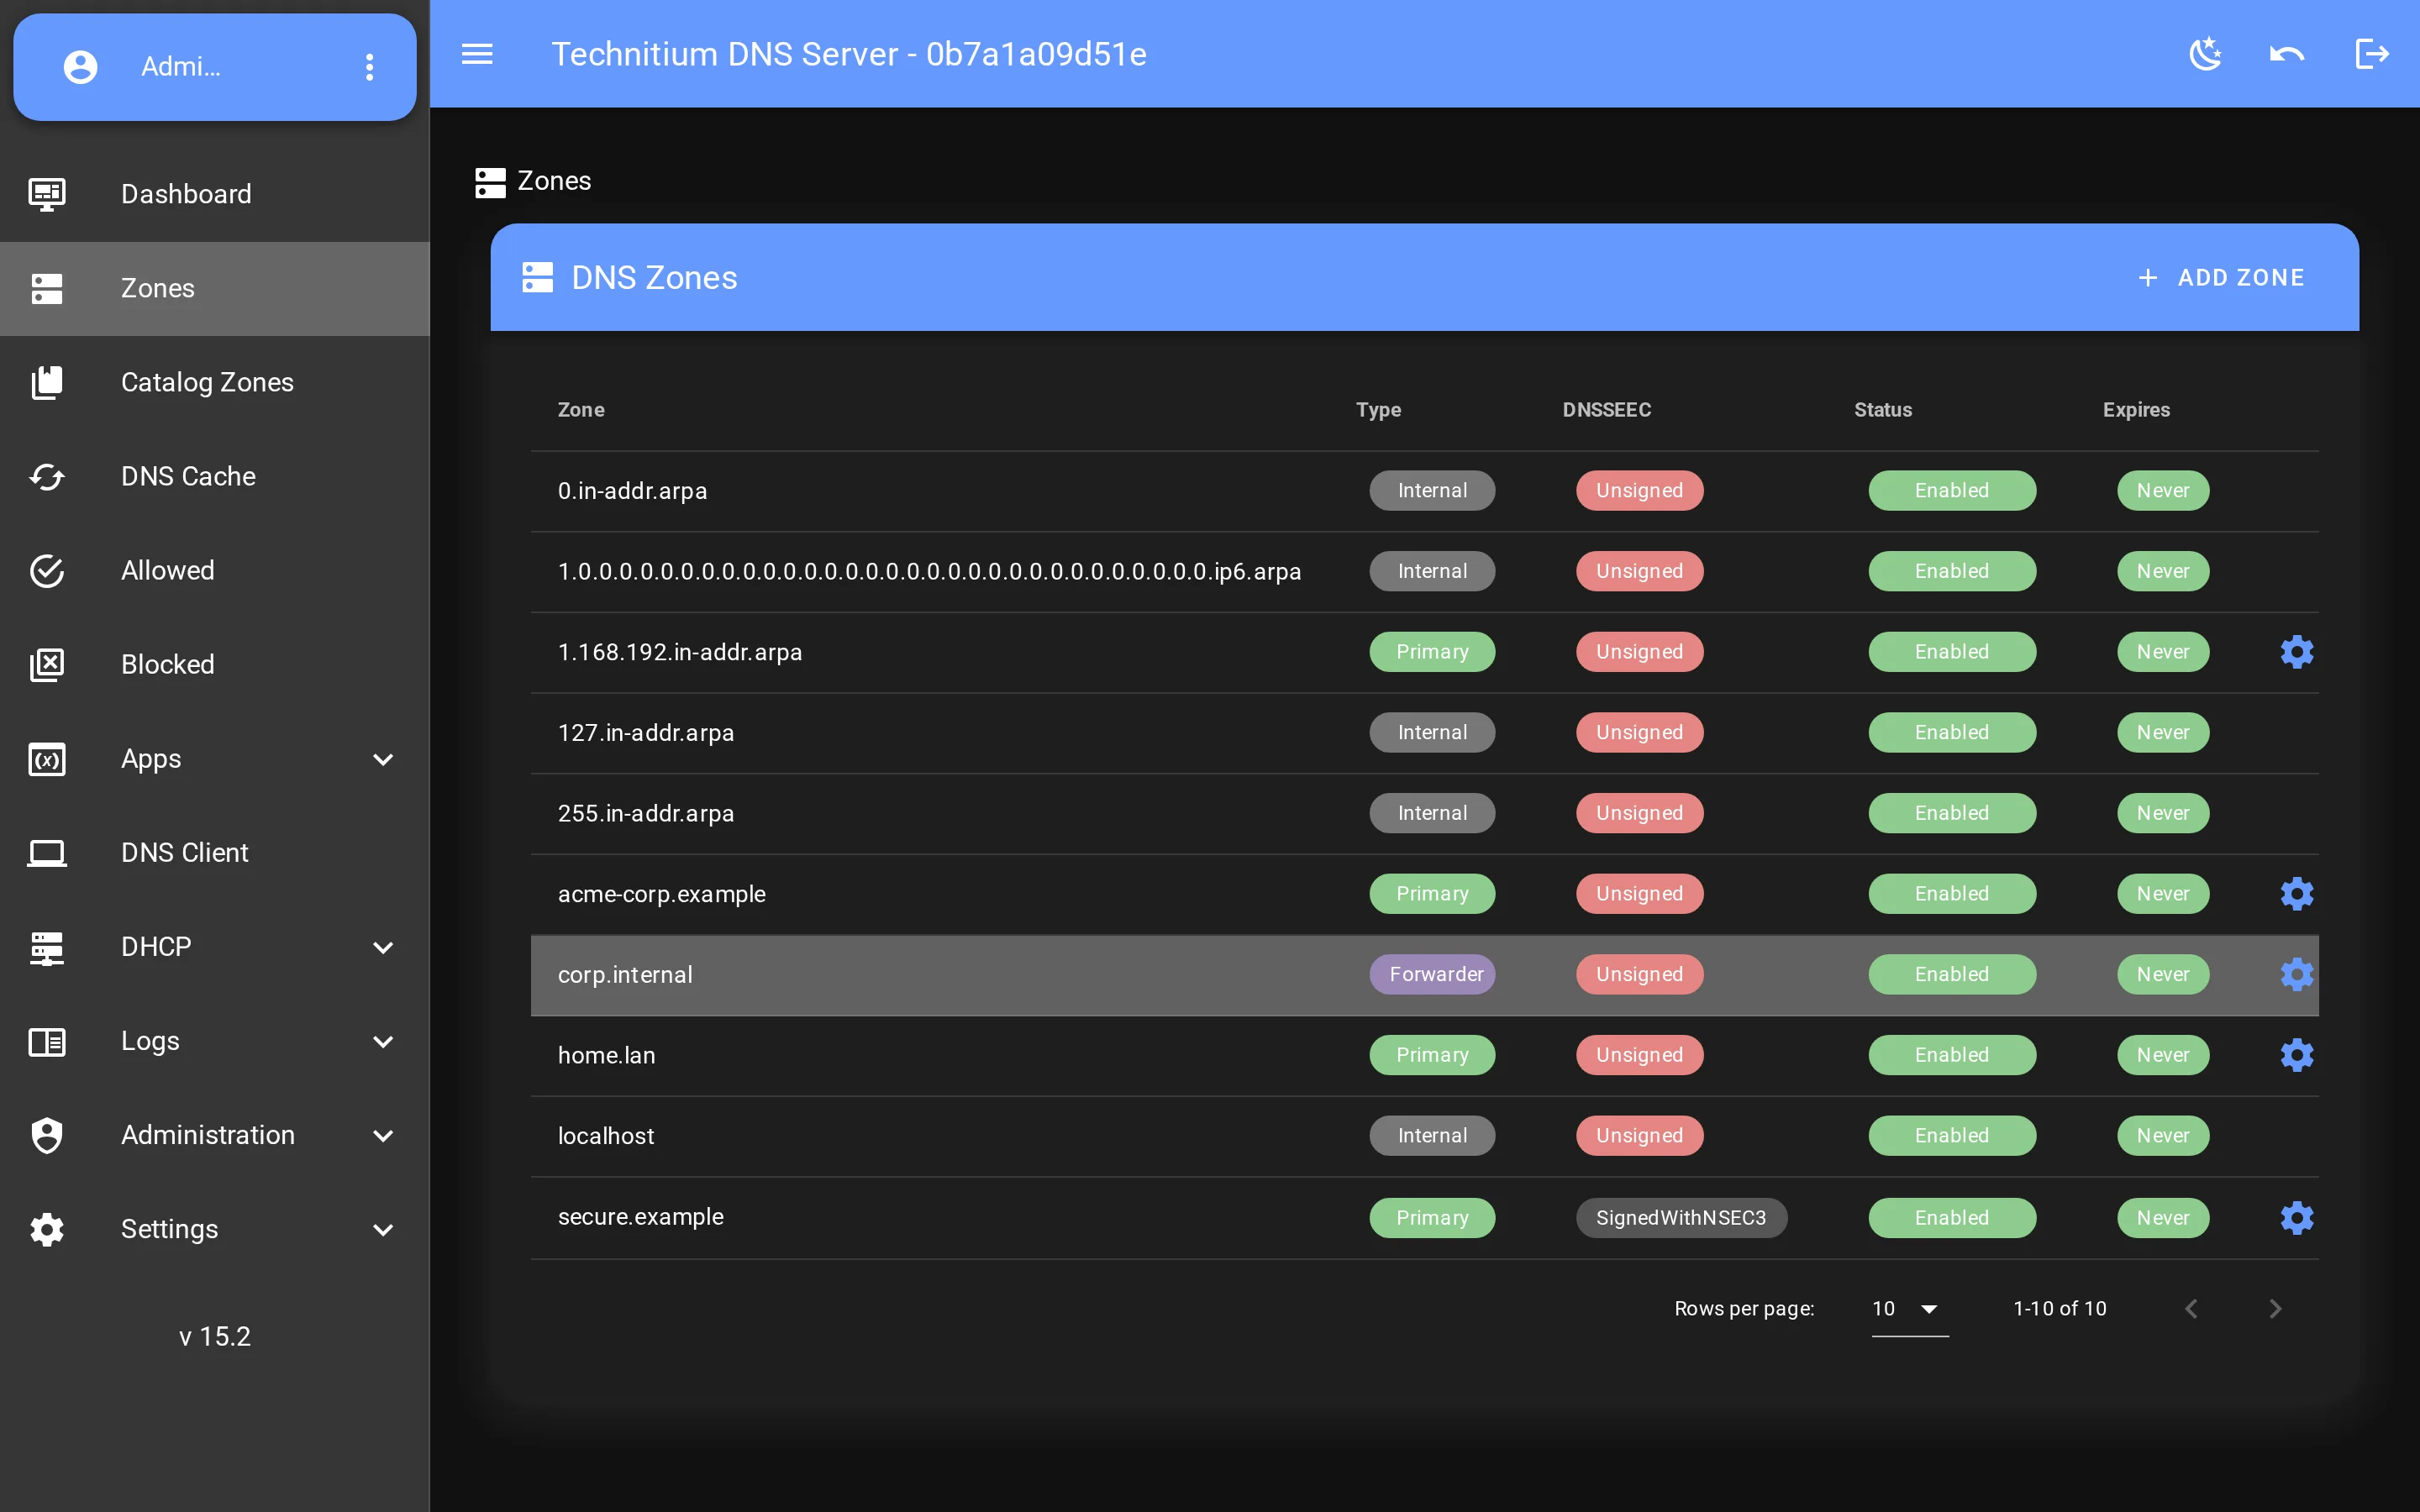Open Catalog Zones in the sidebar

[215, 382]
